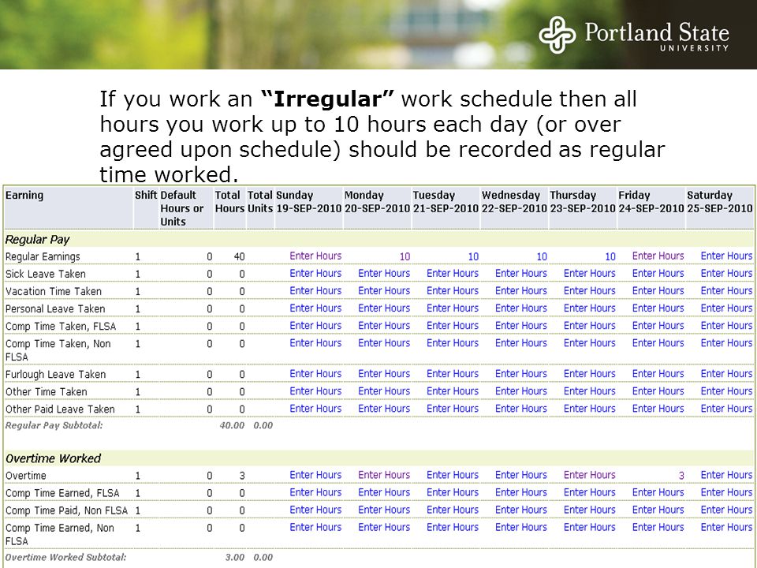Click Vacation Time Taken Saturday Enter Hours

click(x=726, y=291)
